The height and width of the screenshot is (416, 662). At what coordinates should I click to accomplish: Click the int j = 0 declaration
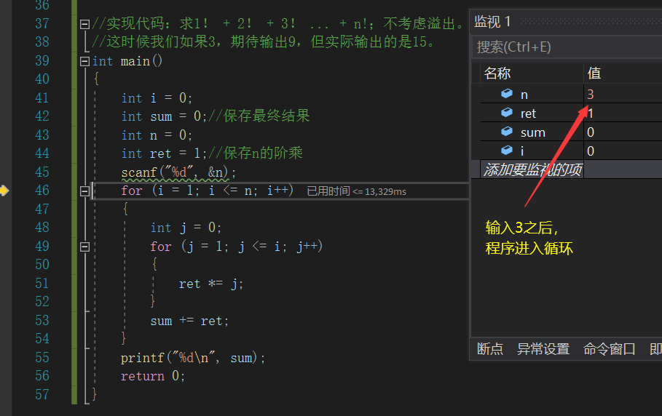(x=186, y=228)
